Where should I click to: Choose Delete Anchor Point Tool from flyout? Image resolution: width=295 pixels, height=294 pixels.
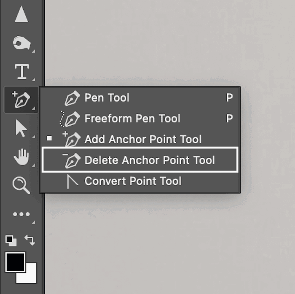pyautogui.click(x=140, y=160)
